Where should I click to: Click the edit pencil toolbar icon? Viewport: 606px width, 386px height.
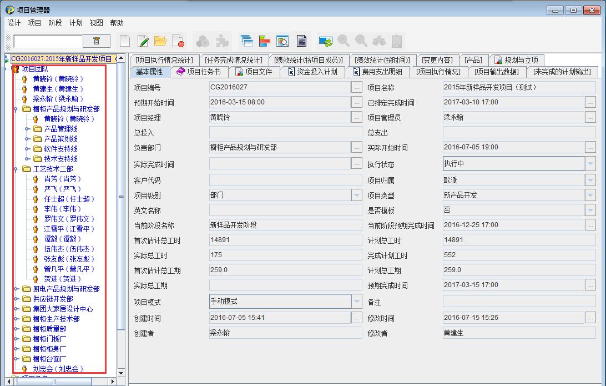143,41
